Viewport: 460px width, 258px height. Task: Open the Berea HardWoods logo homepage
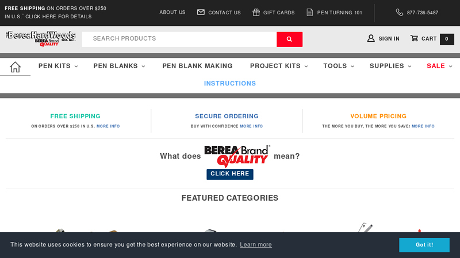40,38
